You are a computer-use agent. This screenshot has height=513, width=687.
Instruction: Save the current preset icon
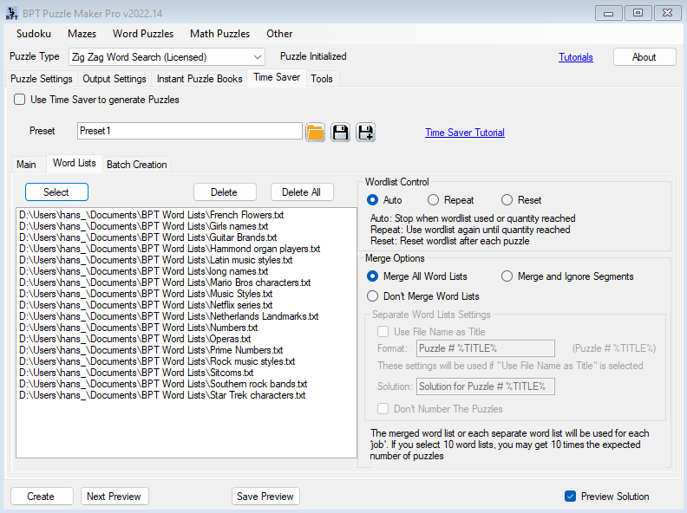pos(340,133)
